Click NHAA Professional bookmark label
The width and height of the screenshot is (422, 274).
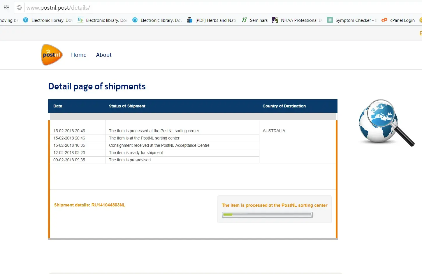302,20
